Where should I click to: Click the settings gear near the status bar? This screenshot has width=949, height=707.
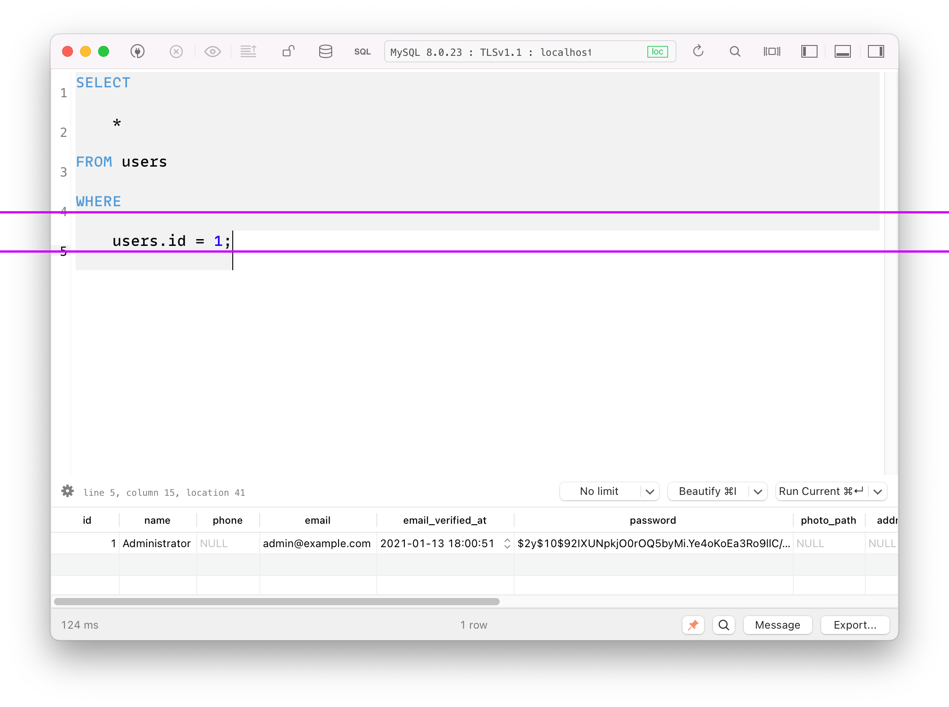point(67,491)
